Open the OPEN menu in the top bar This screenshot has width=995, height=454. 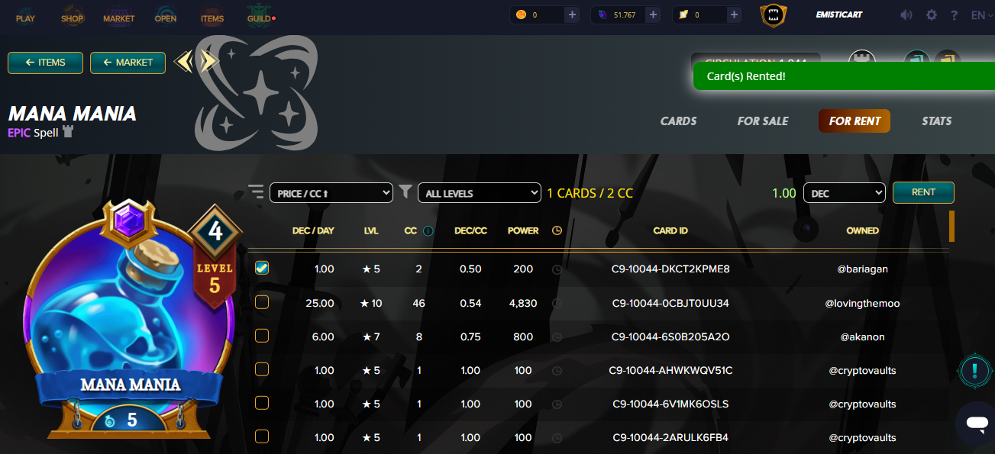point(166,18)
